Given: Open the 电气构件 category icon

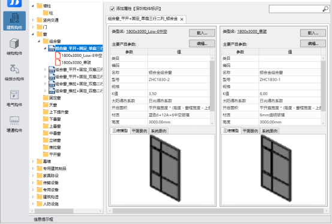Looking at the screenshot, I should (x=14, y=95).
